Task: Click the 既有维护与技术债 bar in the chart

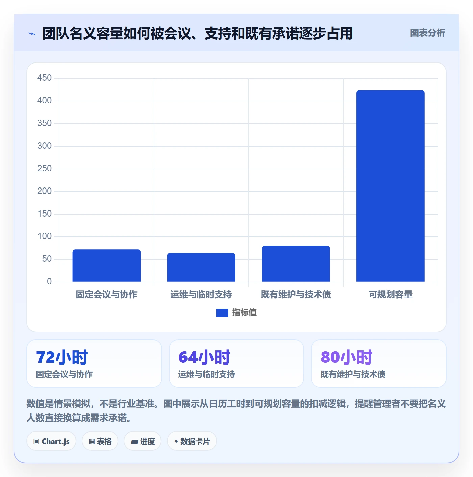Action: [296, 263]
